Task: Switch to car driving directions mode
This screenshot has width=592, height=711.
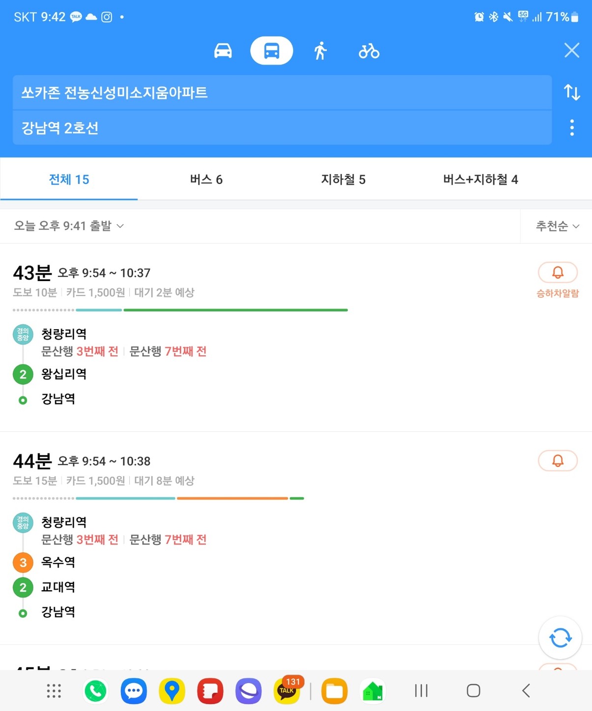Action: coord(223,51)
